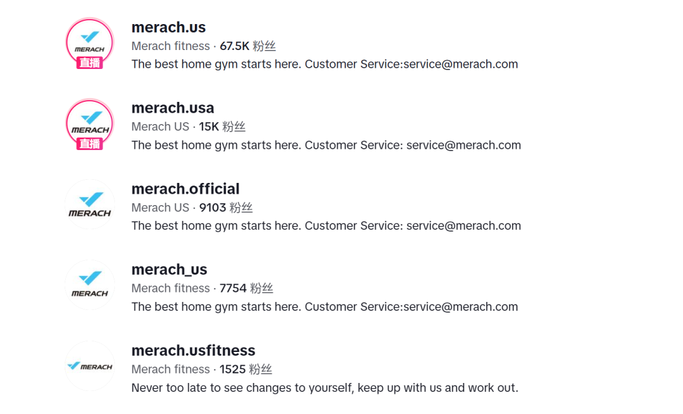
Task: Open the merach.usfitness username link
Action: pyautogui.click(x=193, y=351)
